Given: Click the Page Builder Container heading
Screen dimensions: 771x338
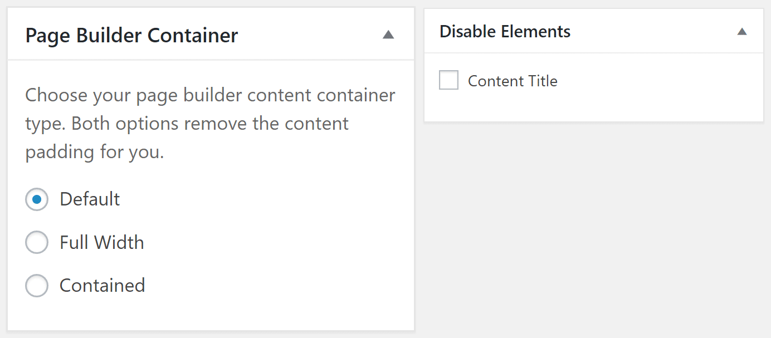Looking at the screenshot, I should pyautogui.click(x=131, y=35).
